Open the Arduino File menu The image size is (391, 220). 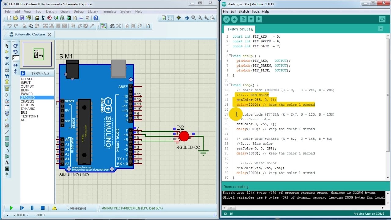[225, 11]
